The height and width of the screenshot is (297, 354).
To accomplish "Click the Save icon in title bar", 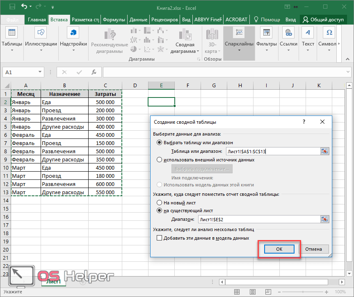I will [x=11, y=7].
